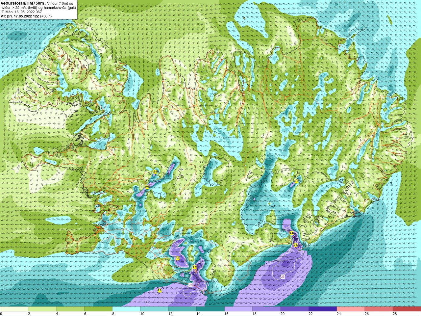Click the legend scale number 22
This screenshot has height=316, width=421.
310,314
